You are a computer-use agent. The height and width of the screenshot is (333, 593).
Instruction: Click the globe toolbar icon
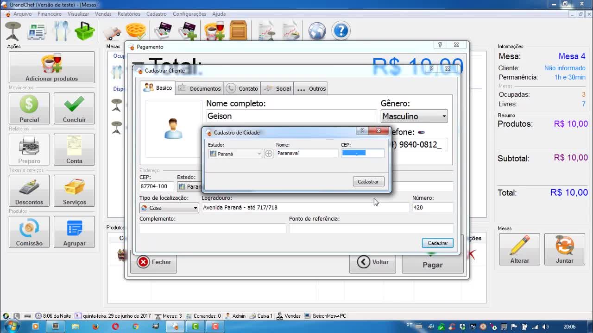point(317,31)
